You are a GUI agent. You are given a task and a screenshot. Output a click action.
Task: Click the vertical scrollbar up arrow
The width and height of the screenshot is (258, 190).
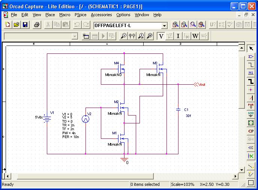(x=241, y=48)
